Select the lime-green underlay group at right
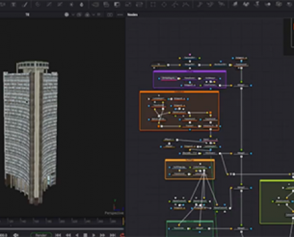 pyautogui.click(x=277, y=202)
